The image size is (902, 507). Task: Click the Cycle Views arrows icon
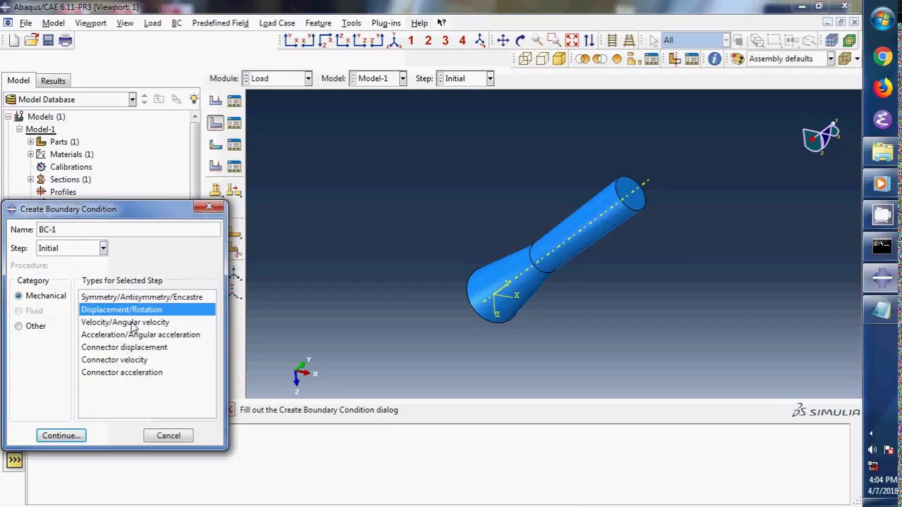point(589,41)
